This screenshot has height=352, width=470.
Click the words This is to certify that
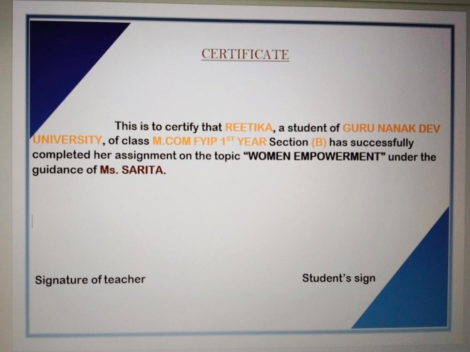pyautogui.click(x=168, y=127)
